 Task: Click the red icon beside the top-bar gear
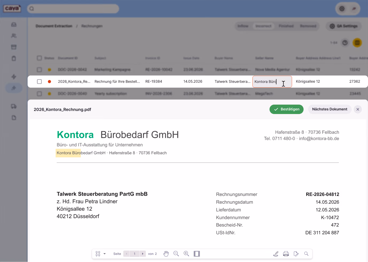coord(354,9)
